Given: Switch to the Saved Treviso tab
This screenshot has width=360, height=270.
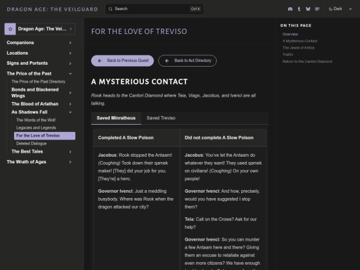Looking at the screenshot, I should point(161,118).
